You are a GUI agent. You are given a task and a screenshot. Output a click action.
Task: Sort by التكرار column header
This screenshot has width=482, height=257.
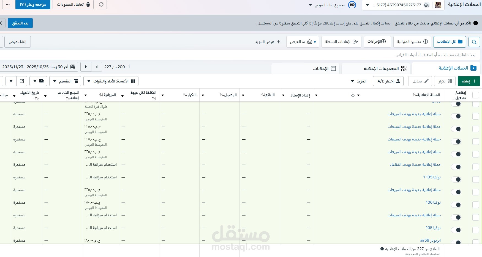[x=190, y=95]
